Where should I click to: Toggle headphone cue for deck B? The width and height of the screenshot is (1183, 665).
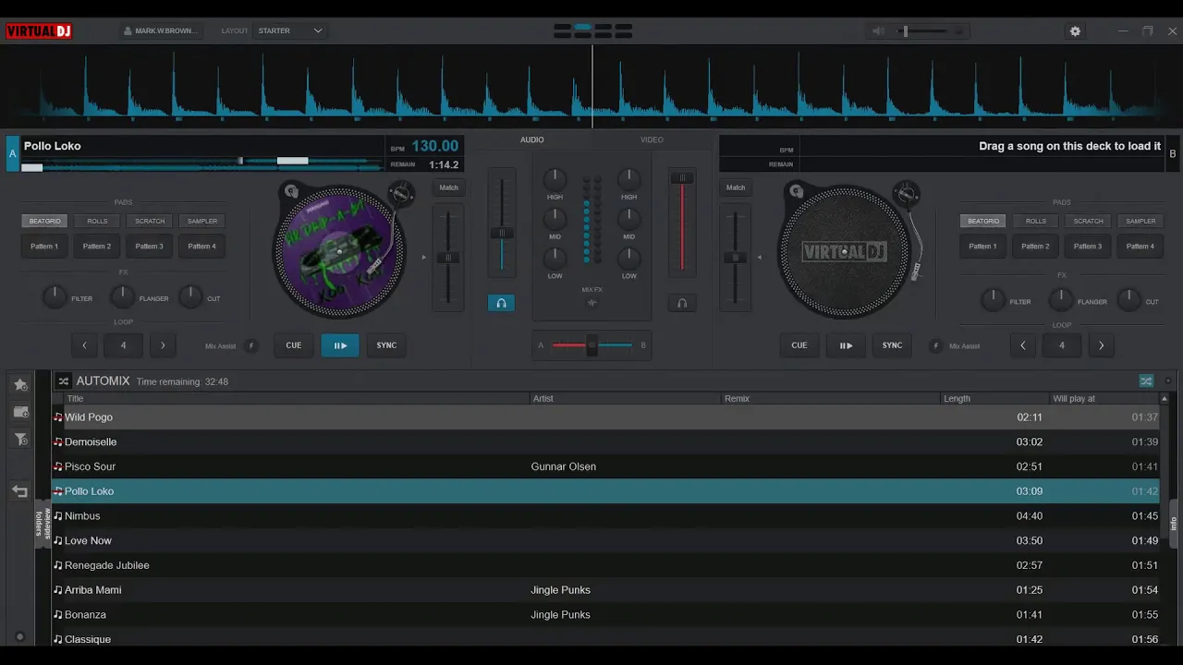pos(682,303)
